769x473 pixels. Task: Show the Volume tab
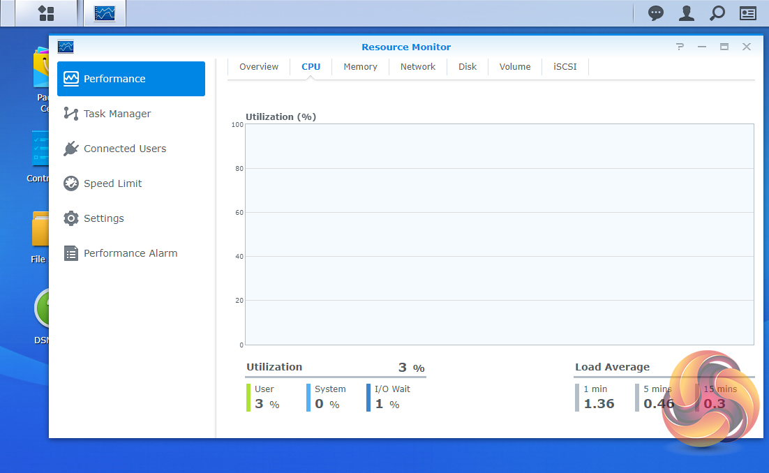(515, 67)
